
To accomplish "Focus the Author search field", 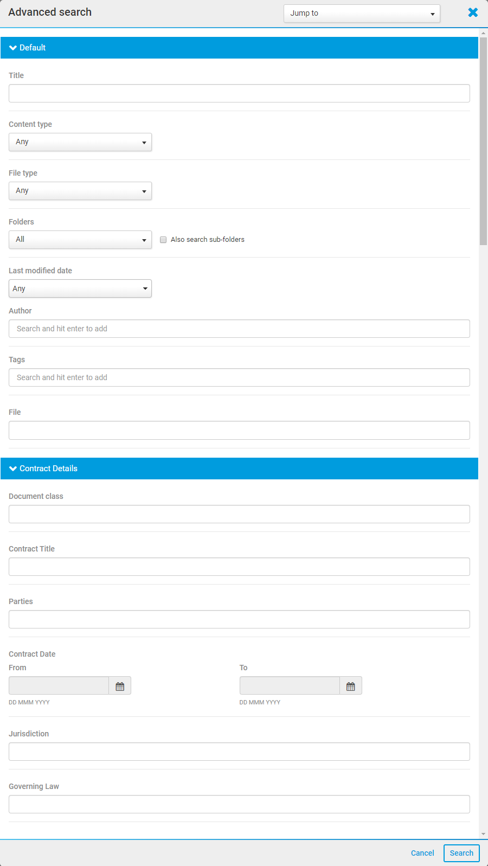I will [239, 329].
